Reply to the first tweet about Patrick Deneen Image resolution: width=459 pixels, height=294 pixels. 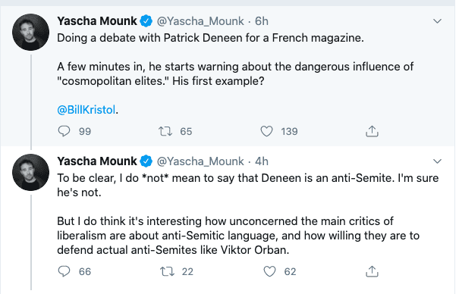point(64,131)
